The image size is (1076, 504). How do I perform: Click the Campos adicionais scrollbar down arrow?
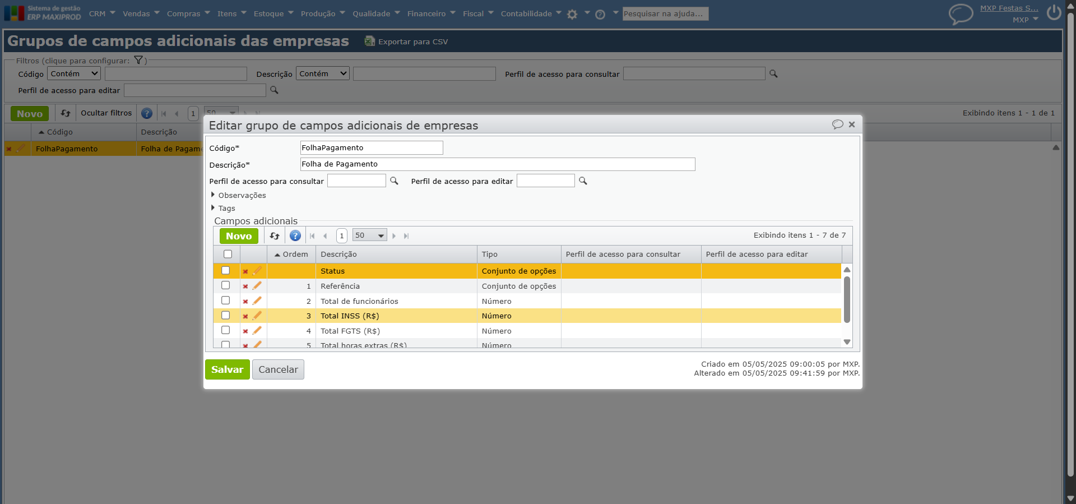click(x=847, y=342)
